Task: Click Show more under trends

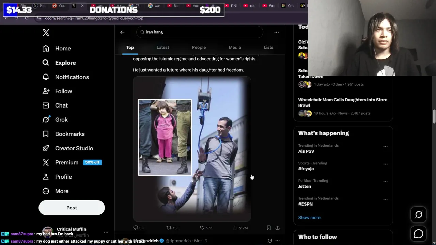Action: point(309,217)
